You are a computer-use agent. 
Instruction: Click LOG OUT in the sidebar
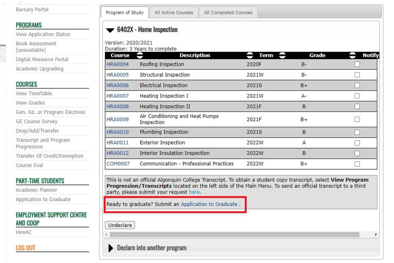tap(25, 248)
